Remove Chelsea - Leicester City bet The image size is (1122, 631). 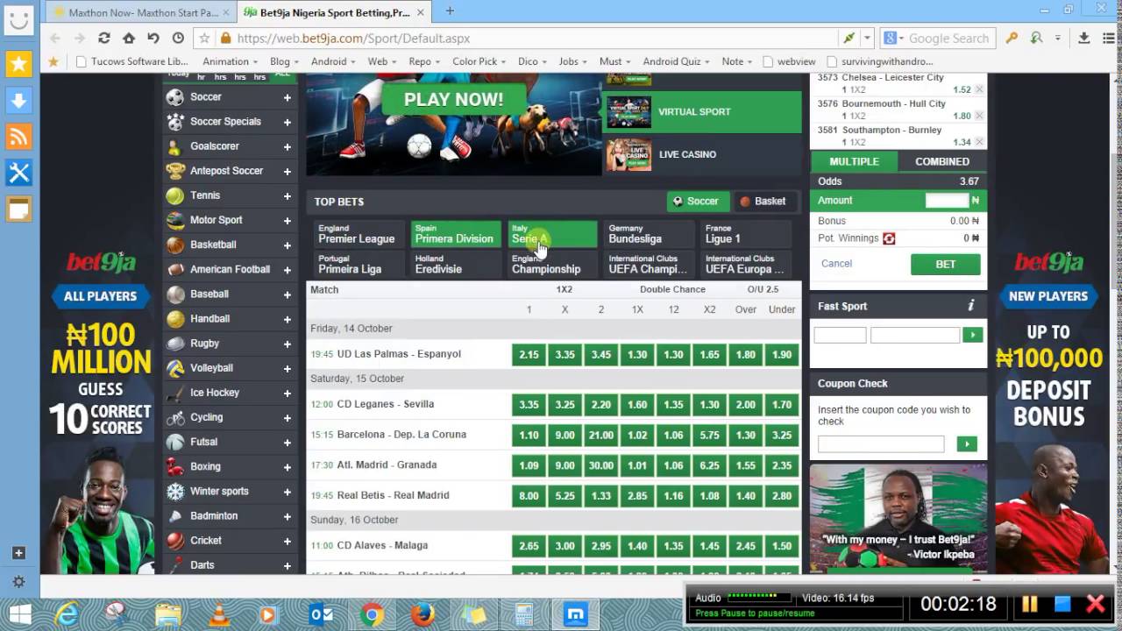[x=979, y=89]
